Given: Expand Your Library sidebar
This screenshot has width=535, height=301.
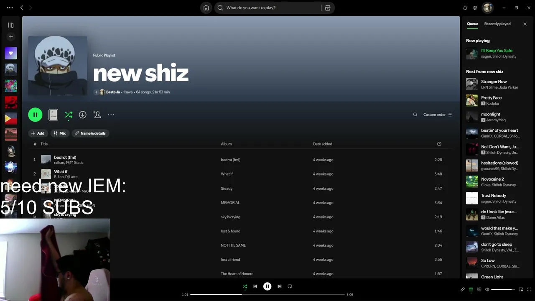Looking at the screenshot, I should pos(11,25).
